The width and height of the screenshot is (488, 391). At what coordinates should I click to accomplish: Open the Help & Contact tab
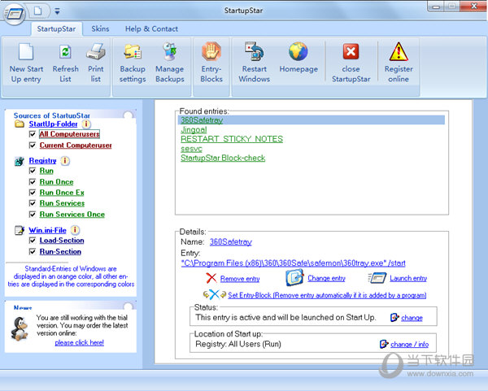tap(151, 29)
